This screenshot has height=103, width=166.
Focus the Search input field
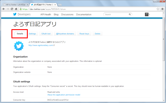(x=116, y=14)
